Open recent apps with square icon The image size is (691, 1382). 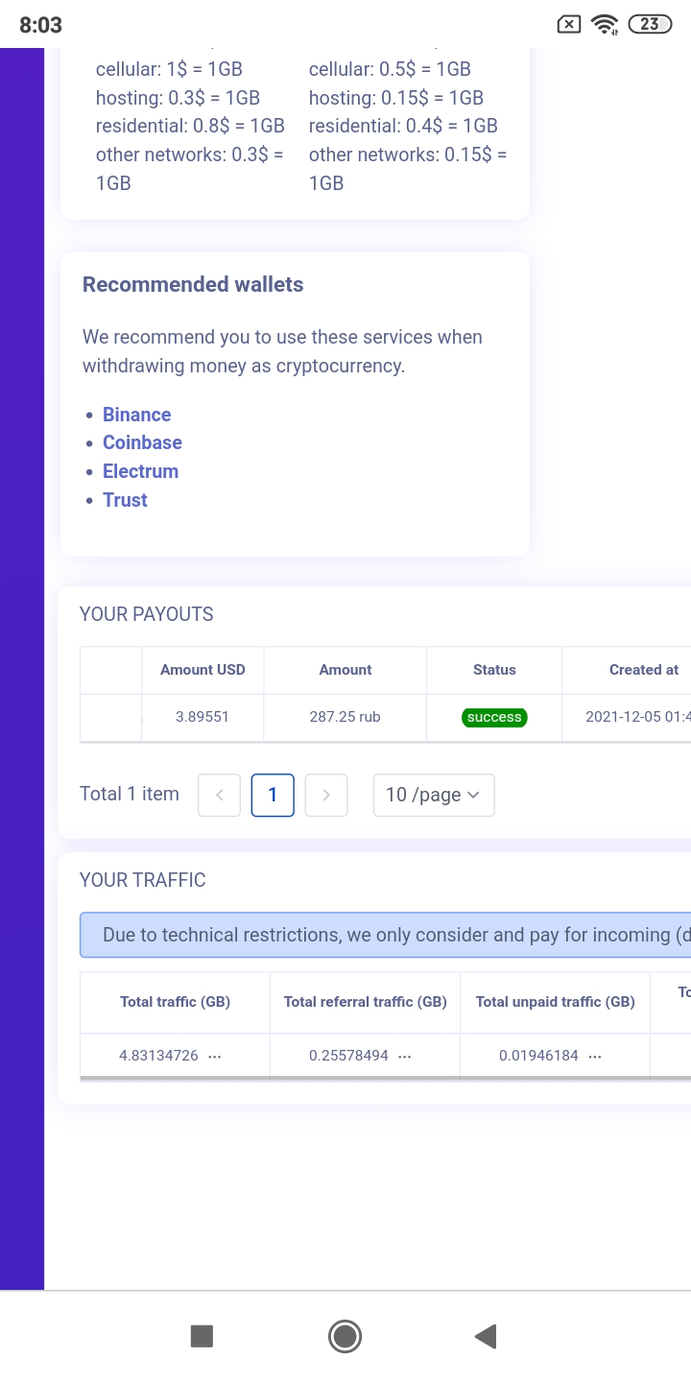point(202,1336)
